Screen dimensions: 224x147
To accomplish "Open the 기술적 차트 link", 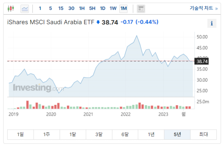I will [x=204, y=8].
